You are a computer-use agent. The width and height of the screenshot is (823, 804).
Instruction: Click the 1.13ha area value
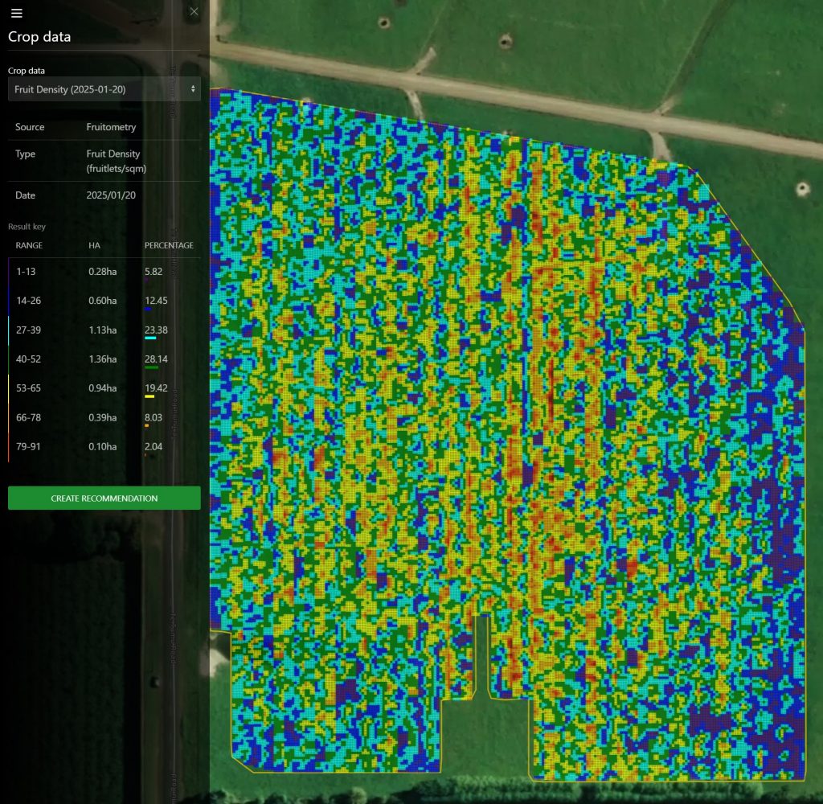(x=102, y=330)
